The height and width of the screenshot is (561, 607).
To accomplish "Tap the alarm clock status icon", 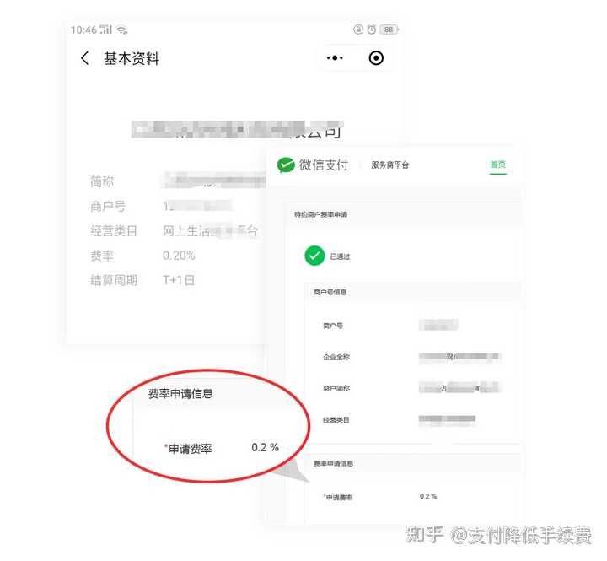I will click(372, 30).
